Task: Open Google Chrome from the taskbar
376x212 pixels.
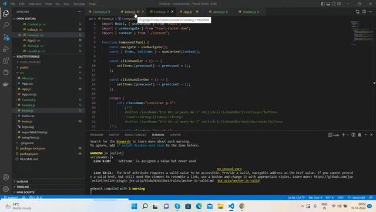Action: [x=241, y=206]
